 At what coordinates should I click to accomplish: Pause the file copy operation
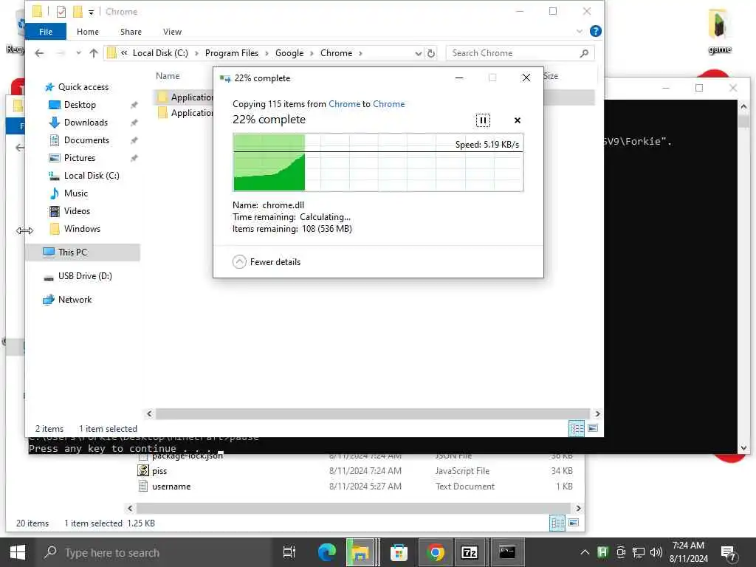tap(483, 120)
